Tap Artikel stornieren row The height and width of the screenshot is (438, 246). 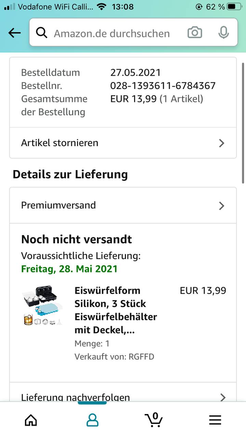(x=123, y=143)
